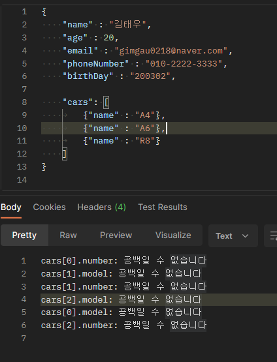The width and height of the screenshot is (277, 362).
Task: Select the Visualize view mode
Action: 173,235
